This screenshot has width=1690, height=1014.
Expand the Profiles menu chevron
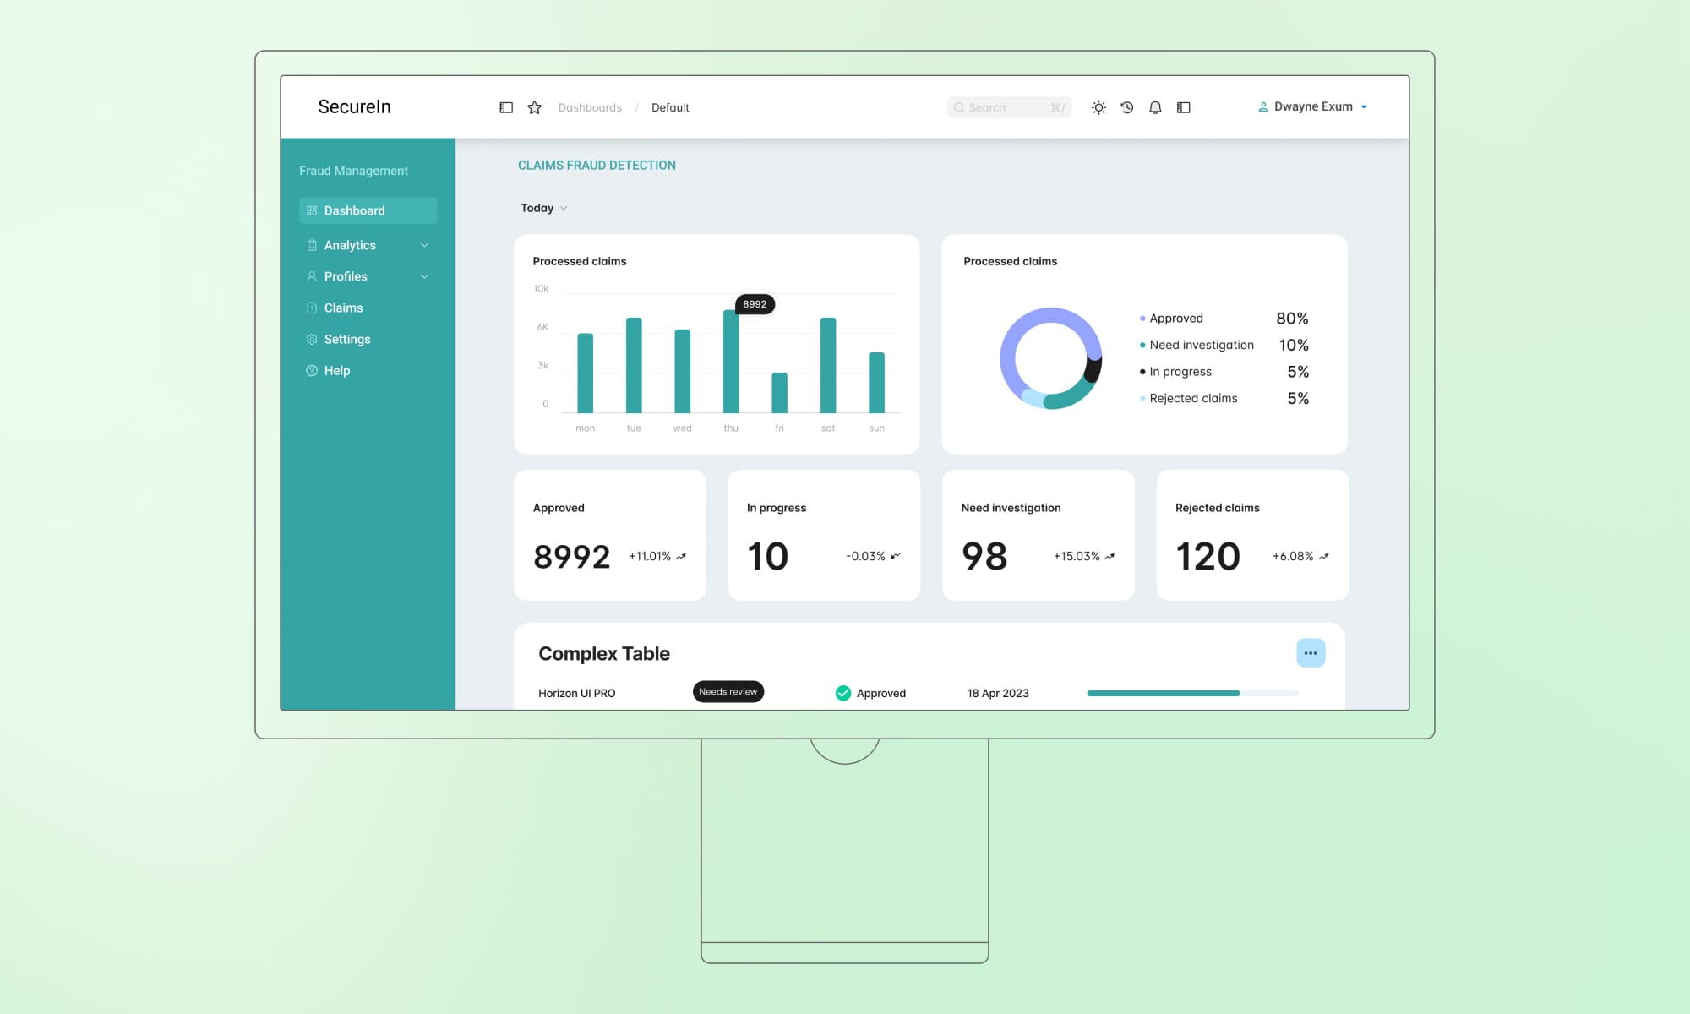[424, 276]
